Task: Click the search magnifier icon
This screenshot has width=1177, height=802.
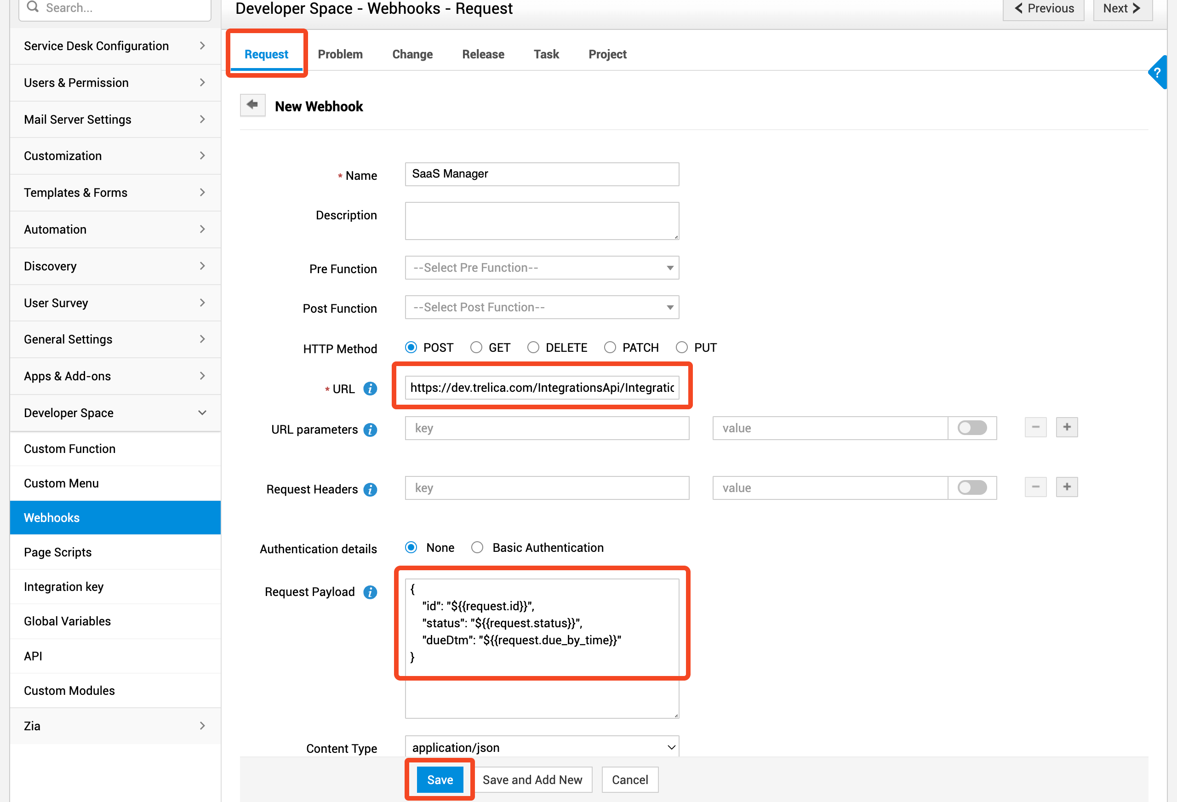Action: point(33,7)
